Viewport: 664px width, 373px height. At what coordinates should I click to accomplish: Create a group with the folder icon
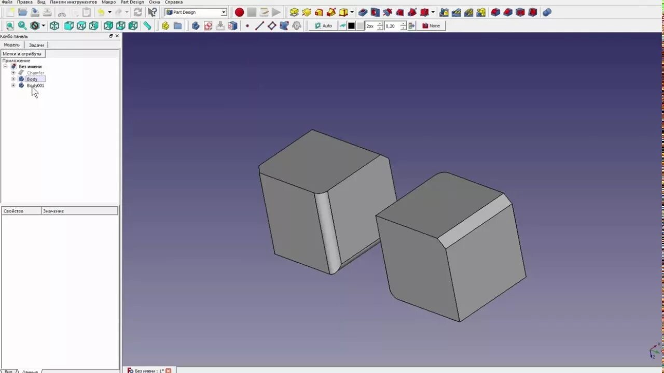(x=178, y=25)
